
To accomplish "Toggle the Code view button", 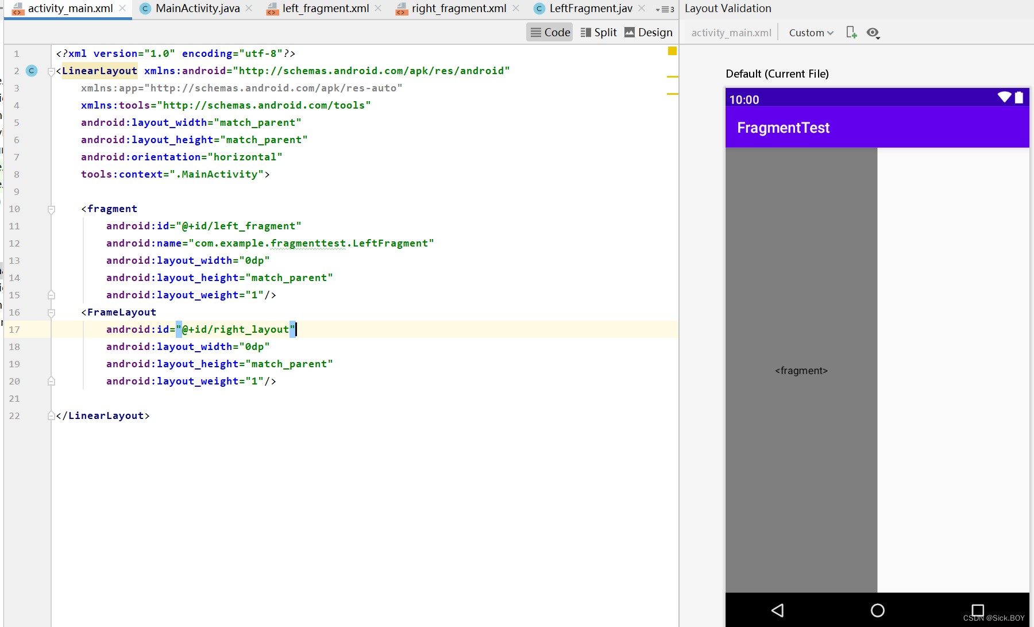I will pyautogui.click(x=549, y=32).
